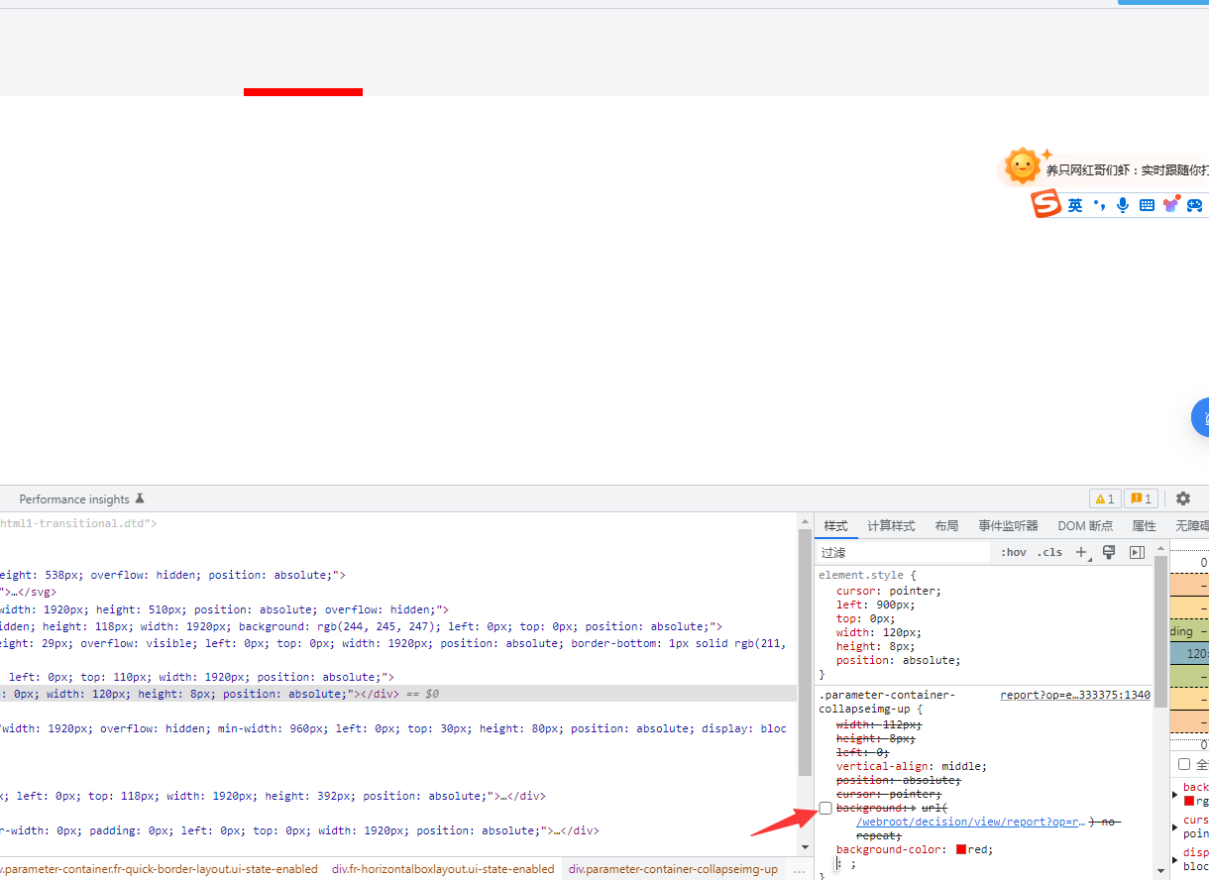Edit cursor: pointer in element.style

tap(889, 591)
